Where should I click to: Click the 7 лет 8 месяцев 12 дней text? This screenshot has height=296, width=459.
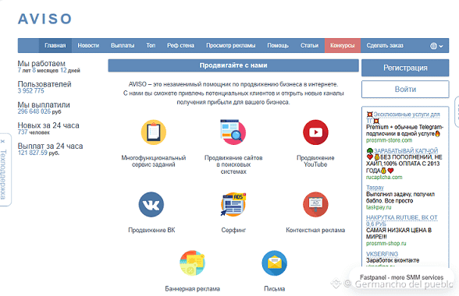(48, 70)
